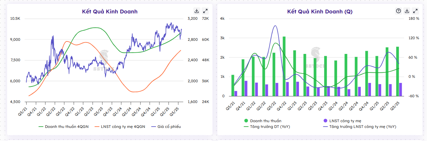Click the green circle legend marker
Image resolution: width=427 pixels, height=141 pixels.
(x=246, y=121)
